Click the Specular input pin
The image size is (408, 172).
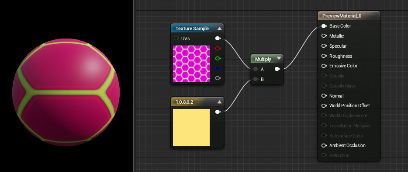tap(324, 46)
